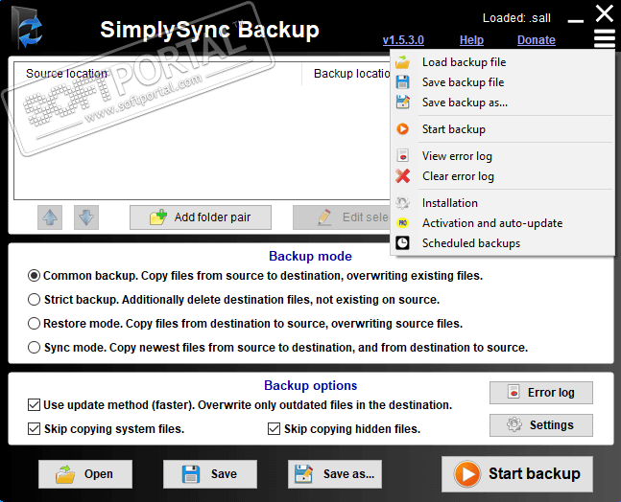Image resolution: width=621 pixels, height=502 pixels.
Task: Select Start backup in the dropdown menu
Action: click(503, 129)
